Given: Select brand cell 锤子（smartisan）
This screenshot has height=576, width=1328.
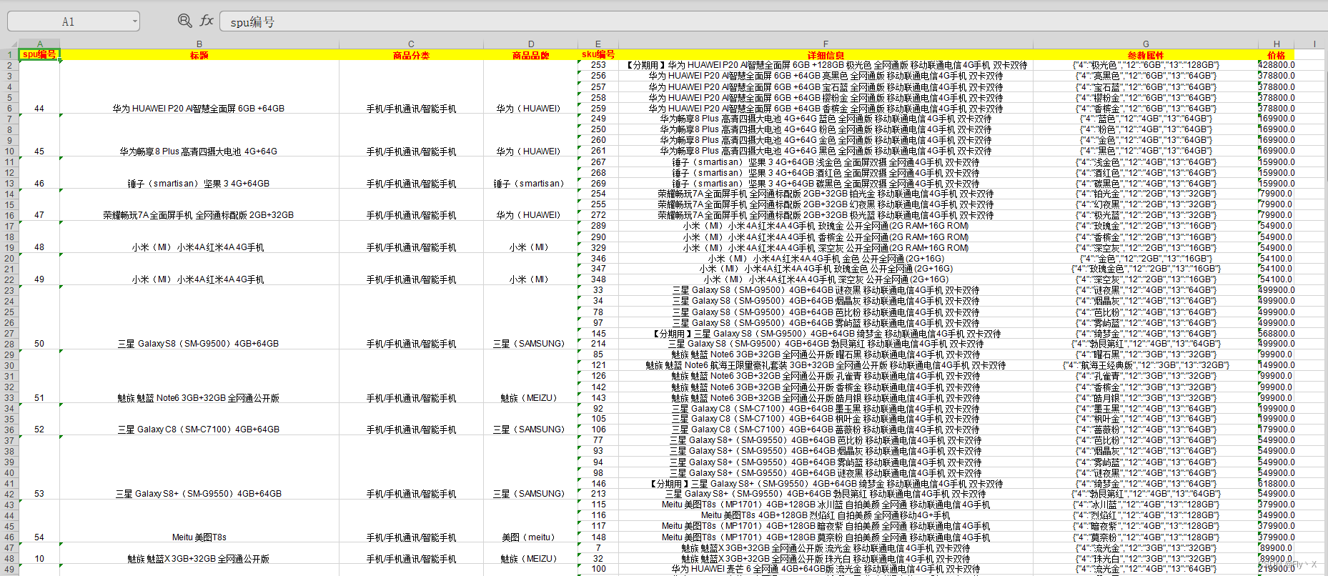Looking at the screenshot, I should [531, 172].
